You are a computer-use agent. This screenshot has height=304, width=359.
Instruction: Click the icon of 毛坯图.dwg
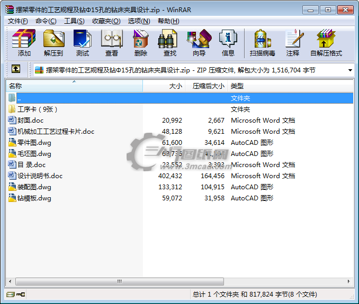click(12, 153)
